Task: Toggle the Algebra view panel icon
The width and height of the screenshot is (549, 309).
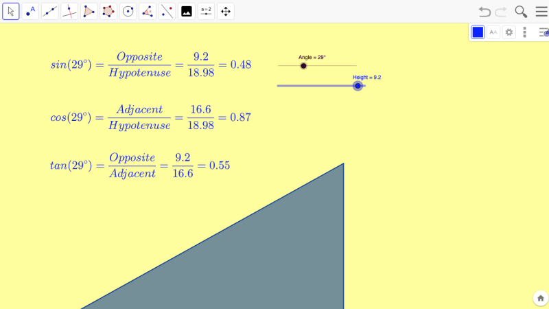Action: [x=544, y=32]
